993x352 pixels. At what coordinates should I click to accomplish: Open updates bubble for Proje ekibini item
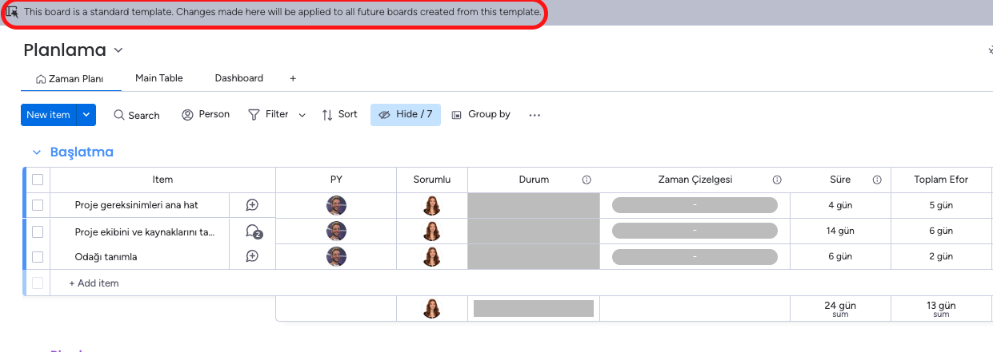[x=253, y=231]
